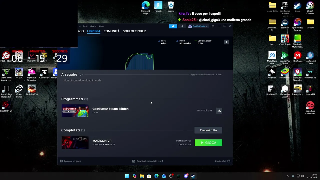Click Amici e chat label
The height and width of the screenshot is (180, 320).
click(220, 161)
